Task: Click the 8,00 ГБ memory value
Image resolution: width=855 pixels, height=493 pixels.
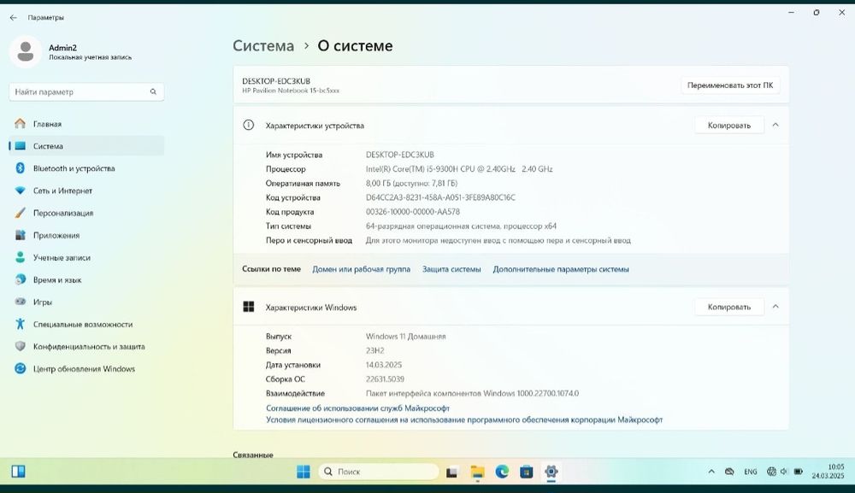Action: pyautogui.click(x=412, y=184)
